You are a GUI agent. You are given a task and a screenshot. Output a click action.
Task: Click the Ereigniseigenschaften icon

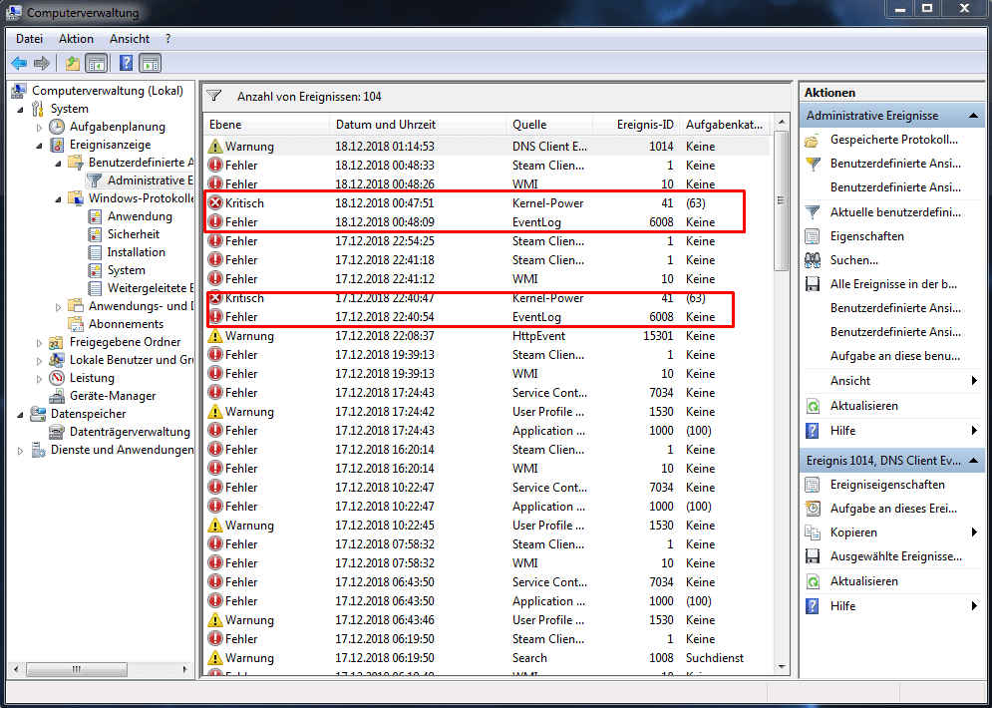[813, 485]
